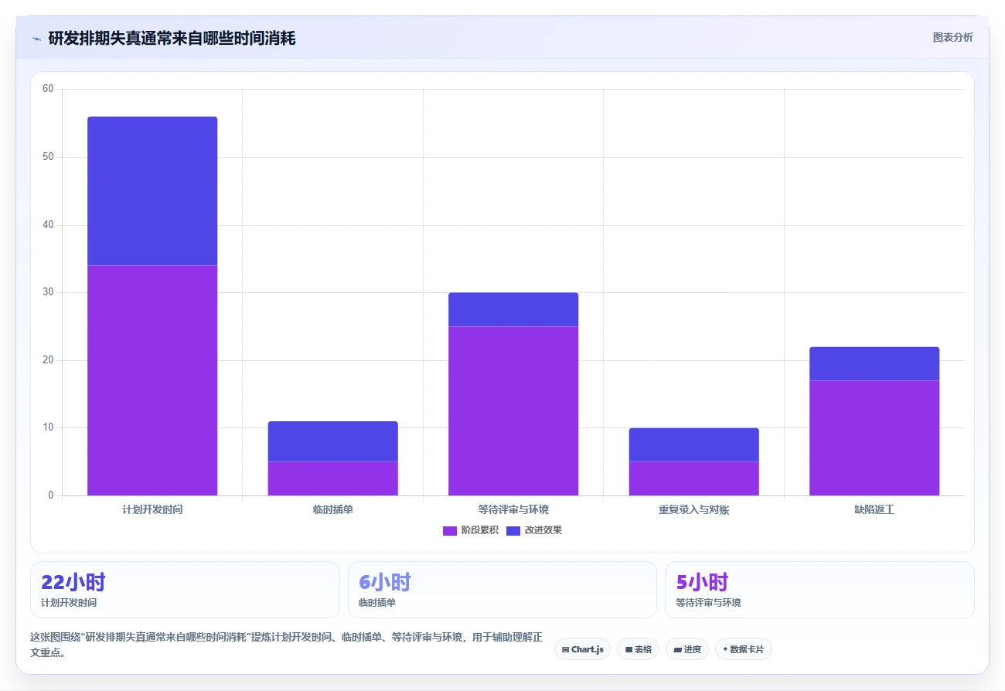Image resolution: width=1005 pixels, height=691 pixels.
Task: Click the sparkle icon in 数据卡片 chip
Action: [725, 649]
